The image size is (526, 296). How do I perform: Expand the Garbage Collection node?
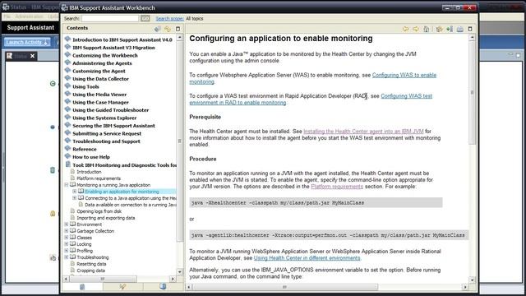point(67,231)
